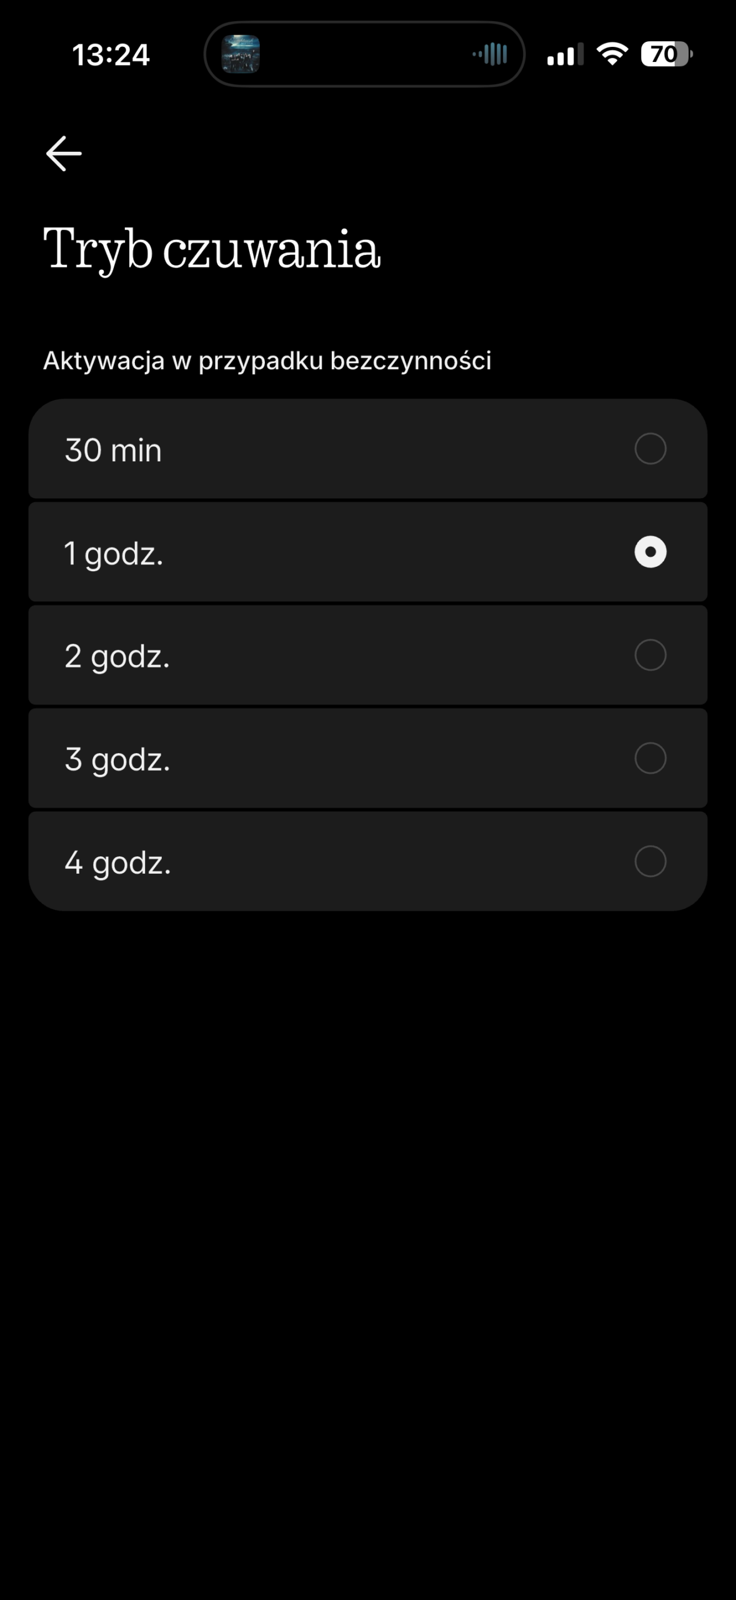Tap the 13:24 clock in status bar
736x1600 pixels.
click(111, 55)
